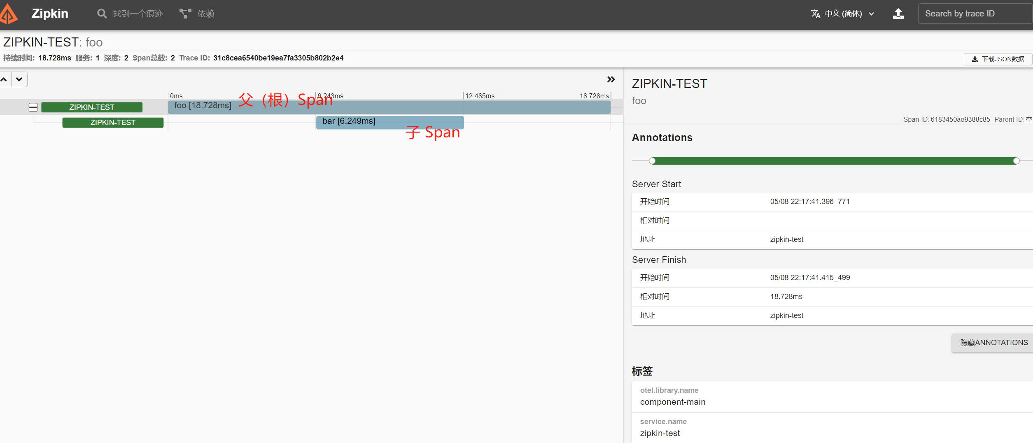Select the root ZIPKIN-TEST service label
This screenshot has height=443, width=1033.
point(92,107)
